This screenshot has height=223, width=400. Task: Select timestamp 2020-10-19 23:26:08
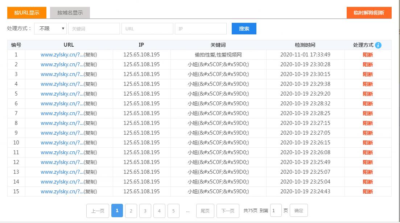305,152
